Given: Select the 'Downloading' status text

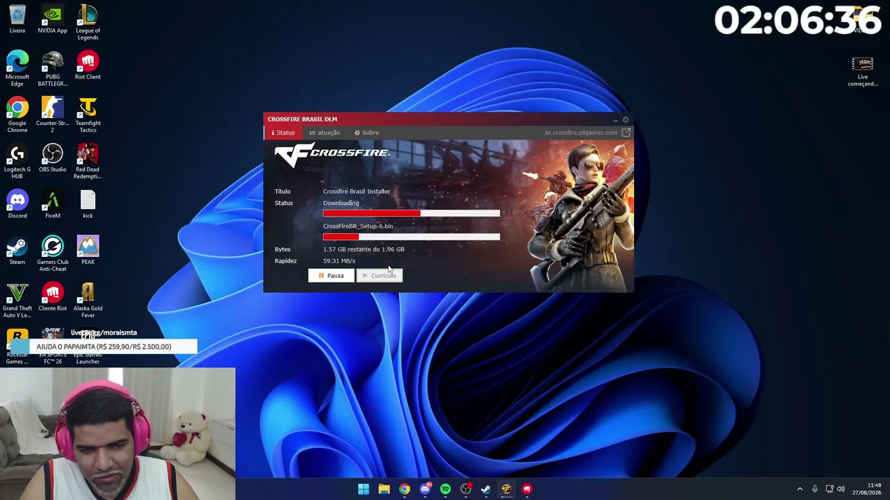Looking at the screenshot, I should pyautogui.click(x=341, y=203).
